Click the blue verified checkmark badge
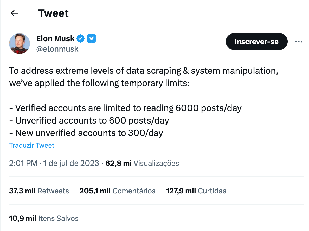Image resolution: width=309 pixels, height=231 pixels. point(80,38)
